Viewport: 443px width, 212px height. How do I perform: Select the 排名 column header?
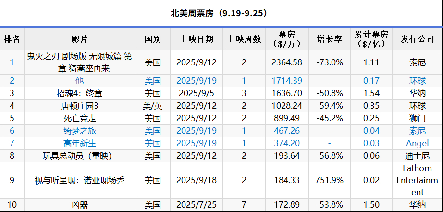tap(12, 39)
